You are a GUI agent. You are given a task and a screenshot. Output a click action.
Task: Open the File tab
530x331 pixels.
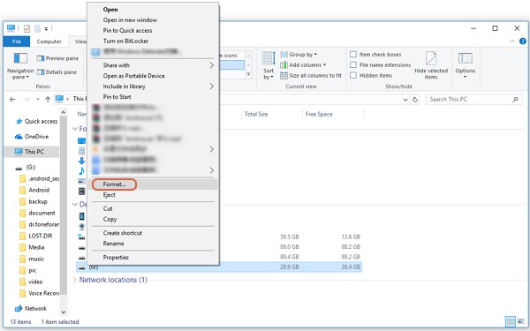click(x=17, y=41)
